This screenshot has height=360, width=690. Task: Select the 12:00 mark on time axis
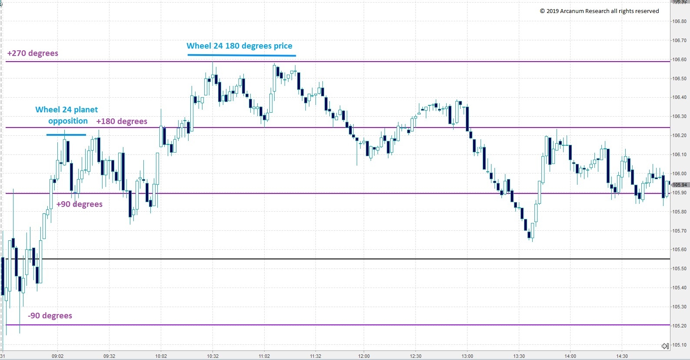364,356
